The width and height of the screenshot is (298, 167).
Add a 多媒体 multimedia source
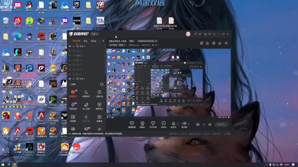click(x=164, y=125)
